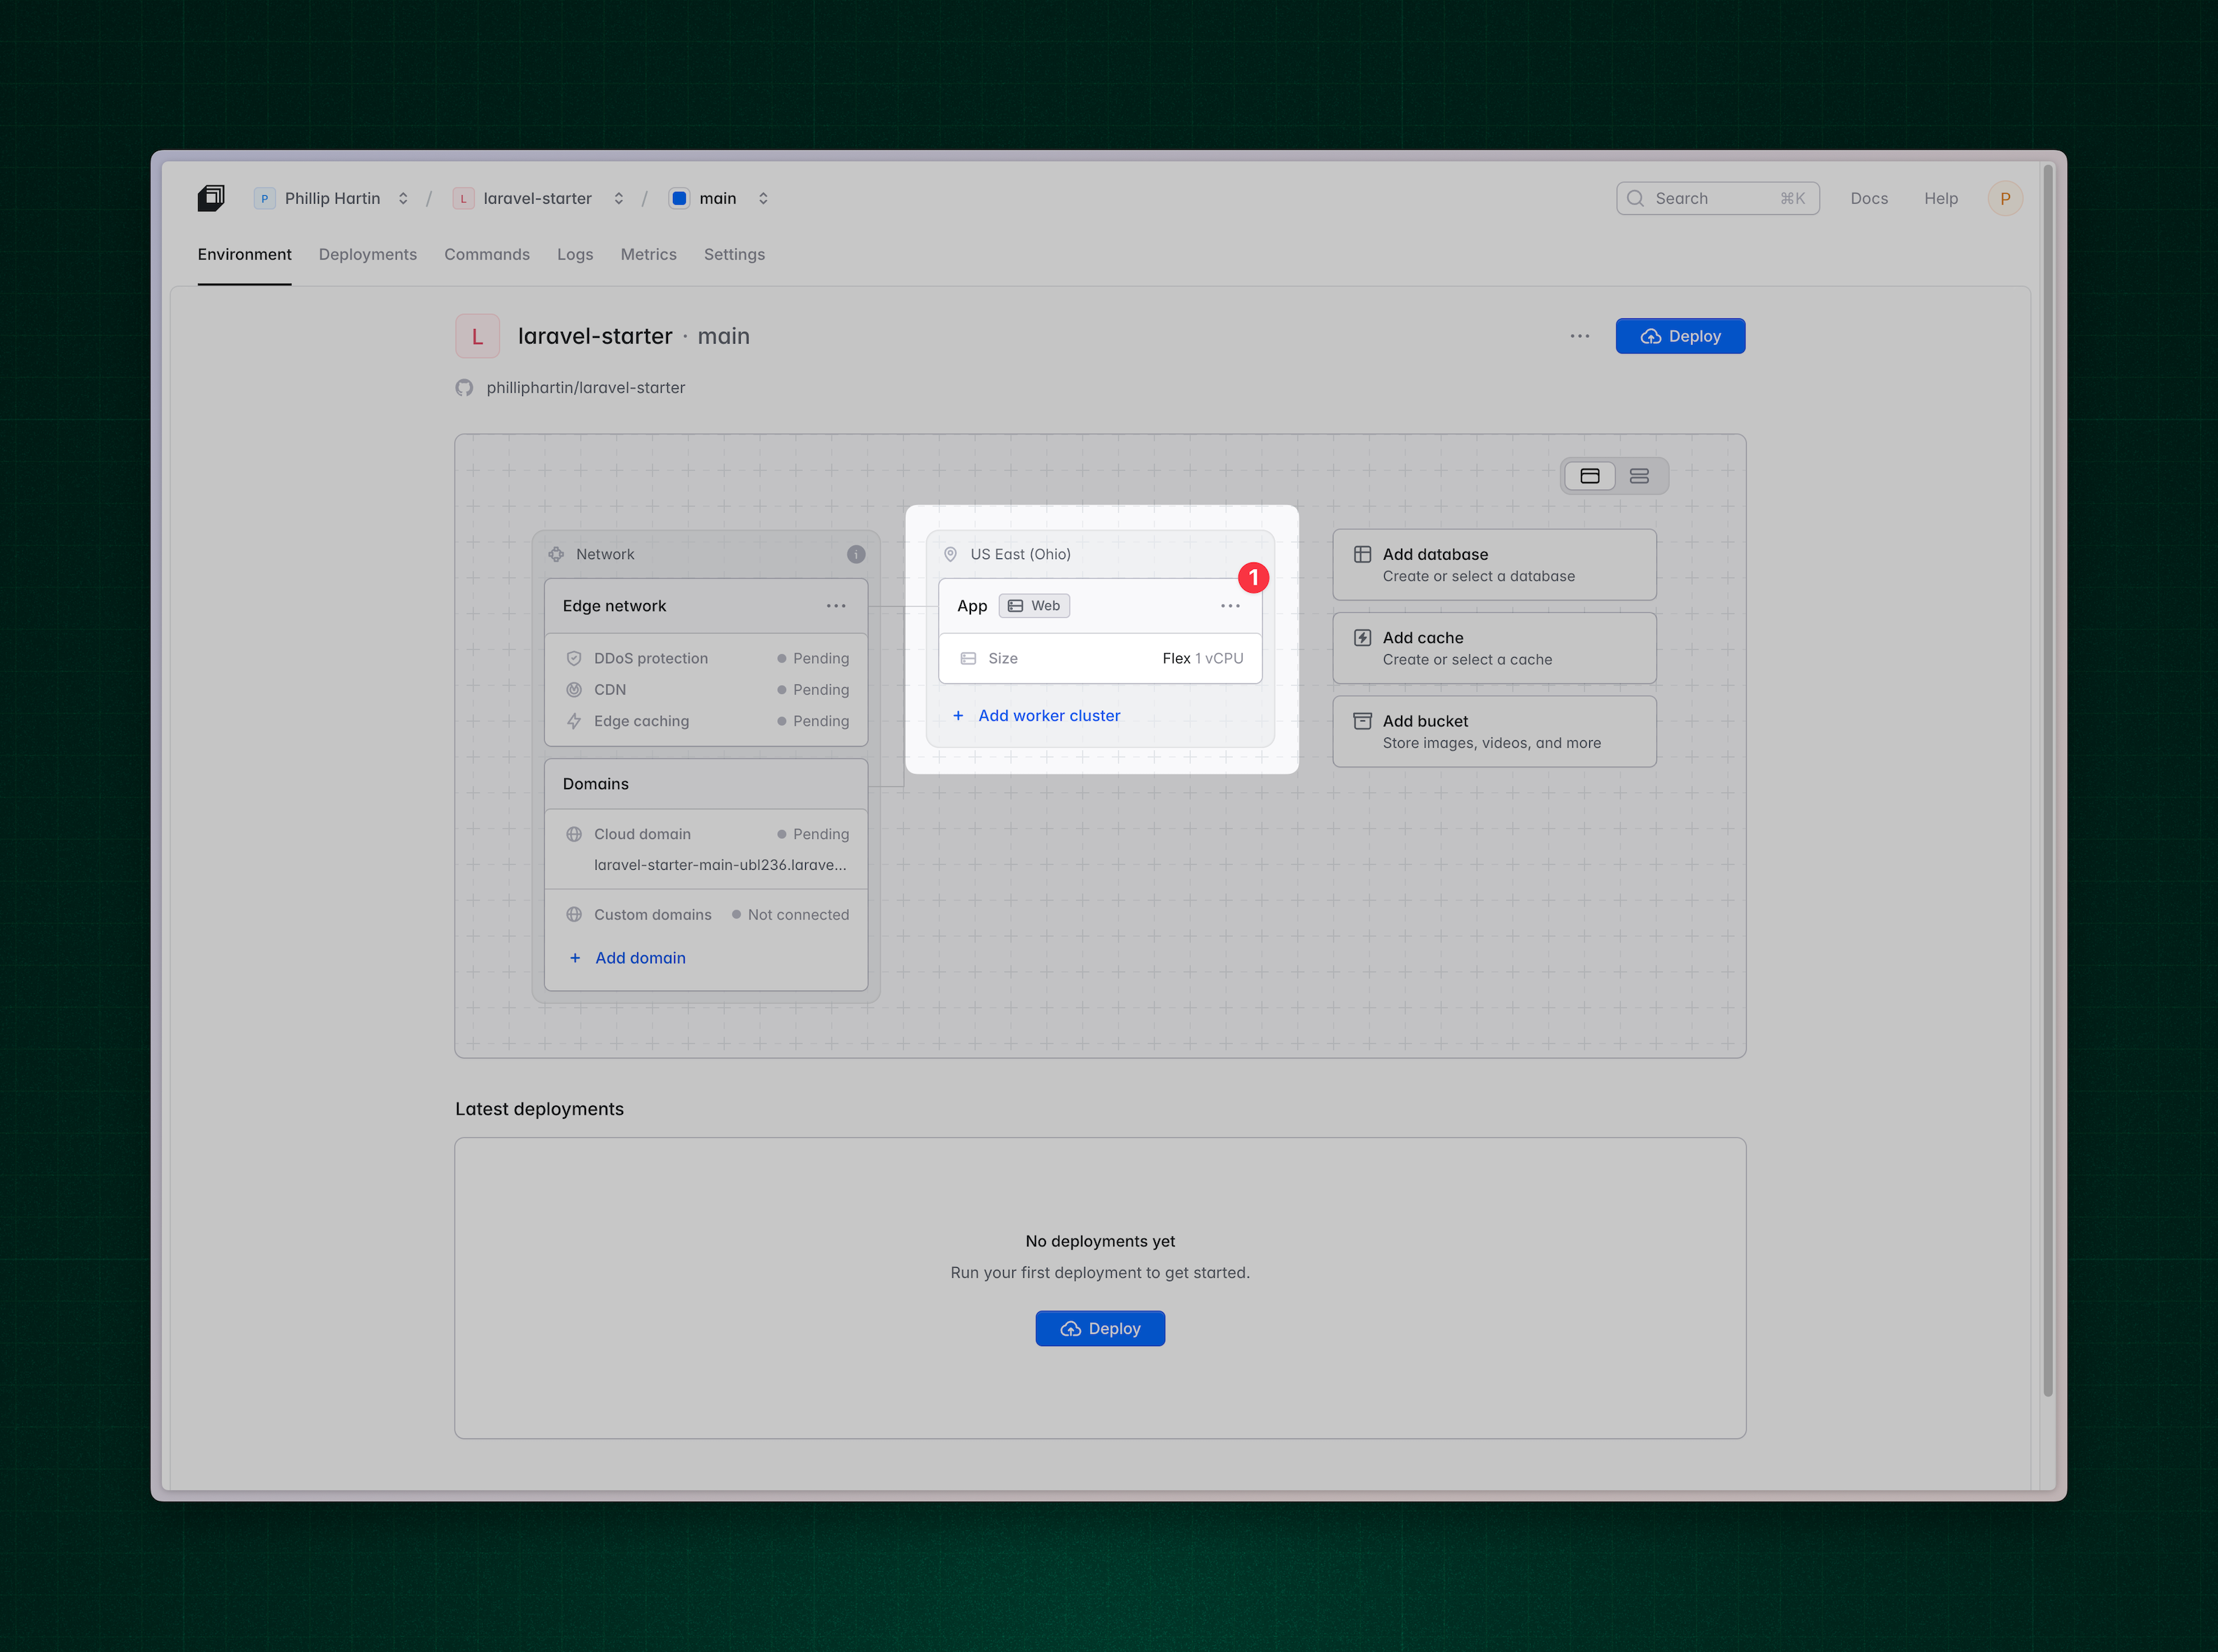The height and width of the screenshot is (1652, 2218).
Task: Click Add worker cluster link
Action: click(x=1049, y=715)
